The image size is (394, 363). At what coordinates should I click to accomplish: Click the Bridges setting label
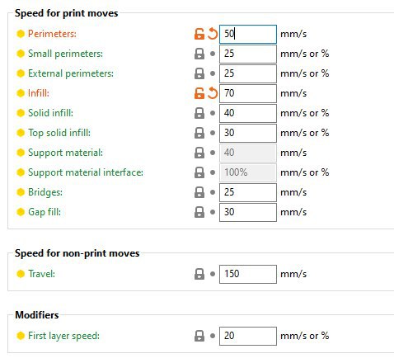click(45, 192)
